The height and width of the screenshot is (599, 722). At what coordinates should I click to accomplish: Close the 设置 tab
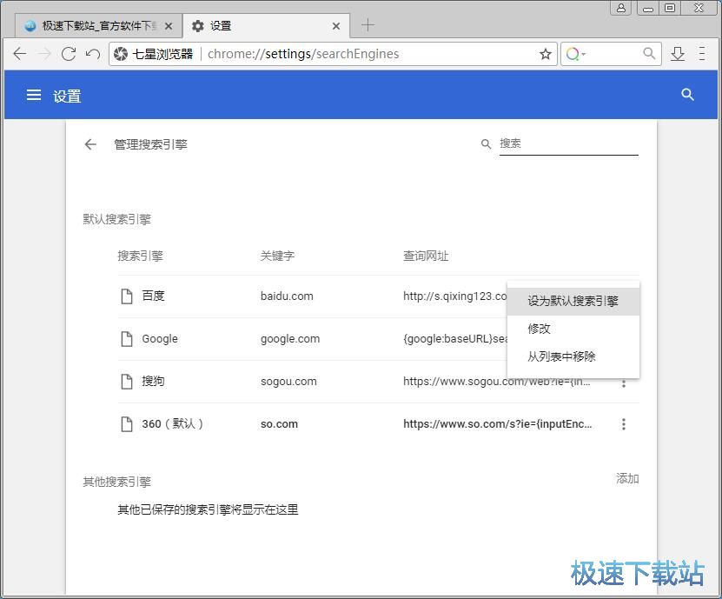click(336, 26)
